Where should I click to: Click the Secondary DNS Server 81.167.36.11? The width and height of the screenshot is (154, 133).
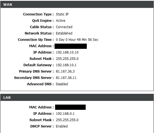66,78
